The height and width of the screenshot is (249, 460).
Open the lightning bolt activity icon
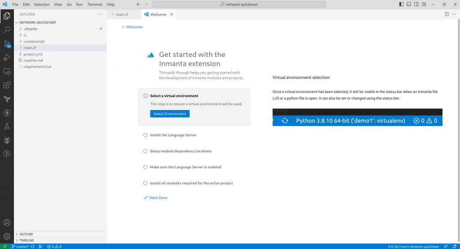[x=7, y=113]
